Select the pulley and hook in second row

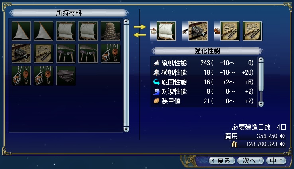tap(110, 53)
